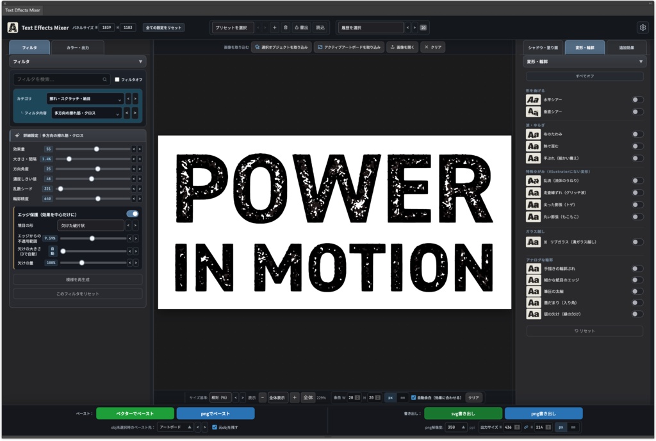This screenshot has width=656, height=441.
Task: Uncheck the 元objを残す checkbox
Action: [x=215, y=427]
